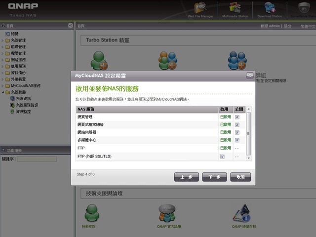Click the 啟用 column header

pyautogui.click(x=226, y=109)
